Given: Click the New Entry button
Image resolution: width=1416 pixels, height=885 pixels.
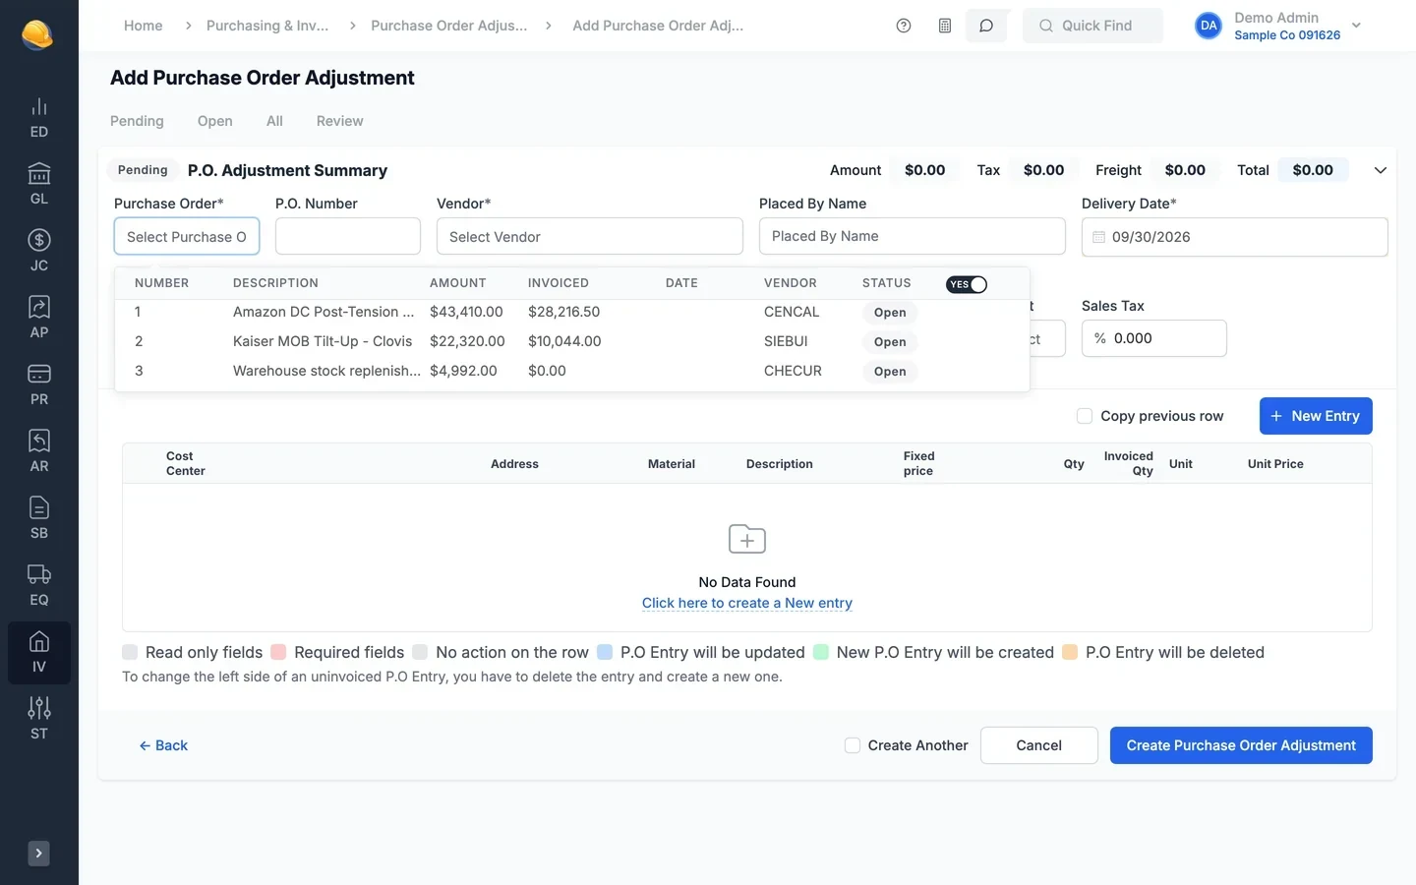Looking at the screenshot, I should click(x=1316, y=416).
